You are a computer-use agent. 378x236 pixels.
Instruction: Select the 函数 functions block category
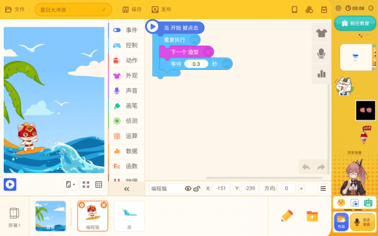click(x=127, y=166)
